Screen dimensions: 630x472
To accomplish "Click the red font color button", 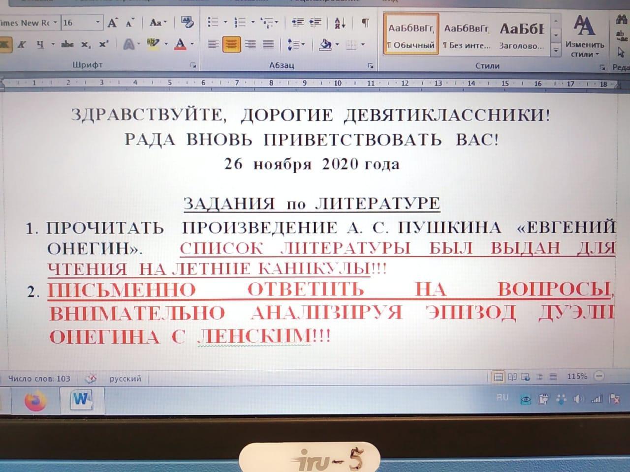I will (x=180, y=44).
